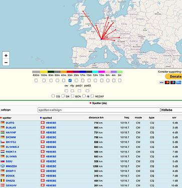The height and width of the screenshot is (188, 182).
Task: Click the Visa card icon
Action: pos(161,82)
